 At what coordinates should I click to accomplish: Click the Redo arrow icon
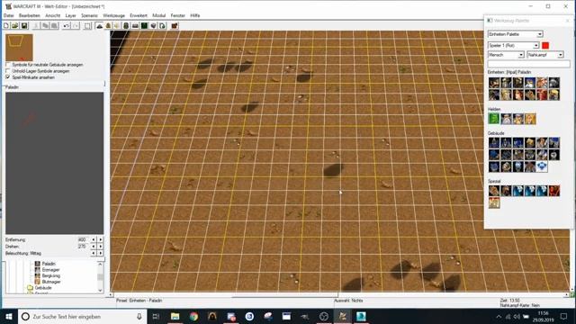76,26
